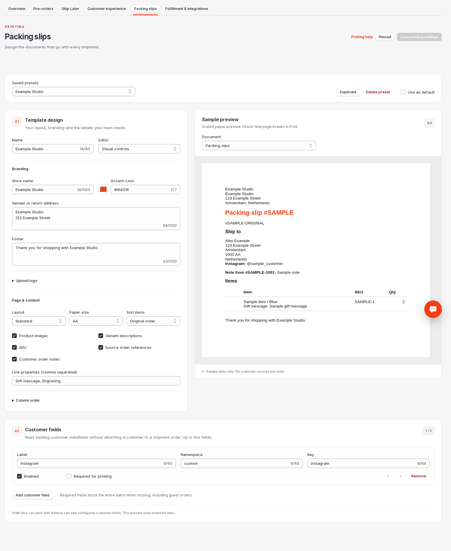Image resolution: width=451 pixels, height=551 pixels.
Task: Click template Name input field
Action: 53,149
